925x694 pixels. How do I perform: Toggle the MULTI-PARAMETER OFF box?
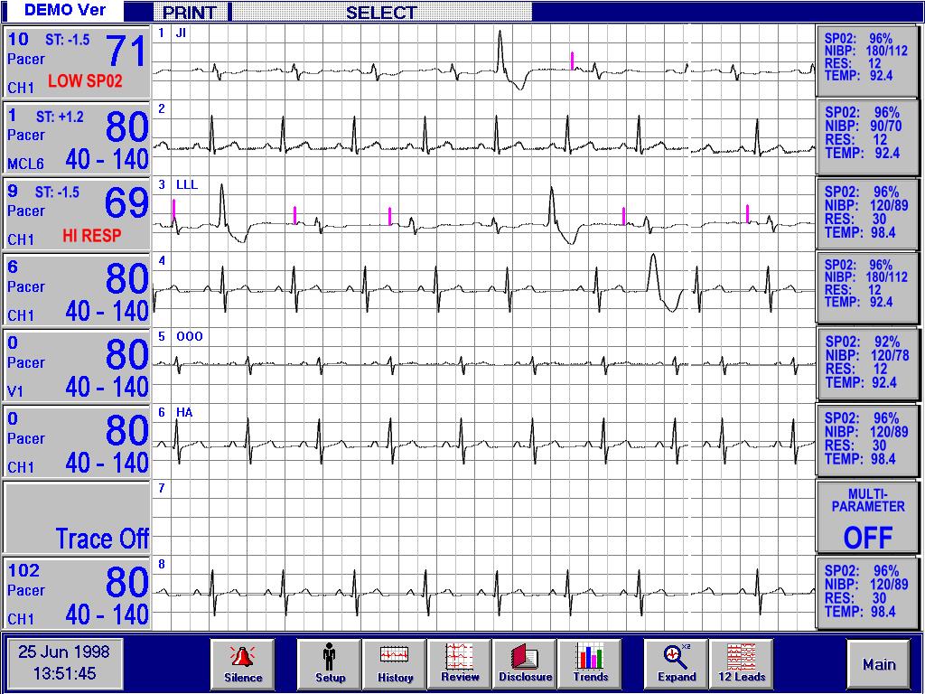point(867,518)
